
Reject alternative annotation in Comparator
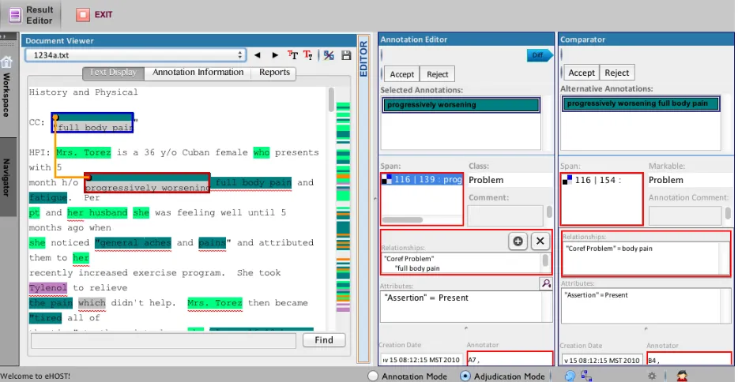click(x=616, y=73)
